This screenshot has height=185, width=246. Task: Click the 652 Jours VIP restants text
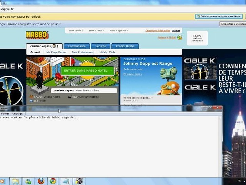86,97
